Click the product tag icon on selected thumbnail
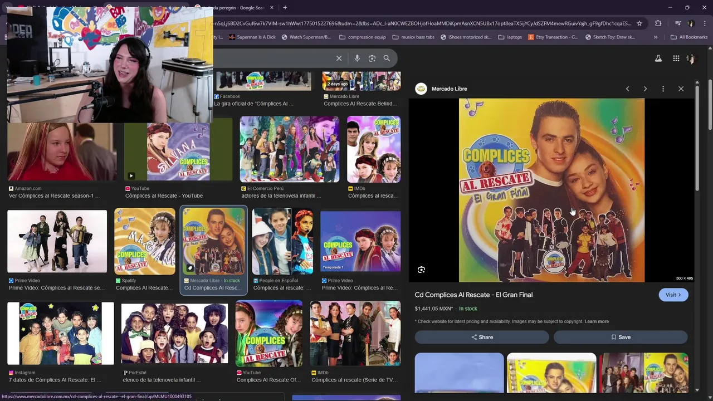713x401 pixels. coord(189,268)
